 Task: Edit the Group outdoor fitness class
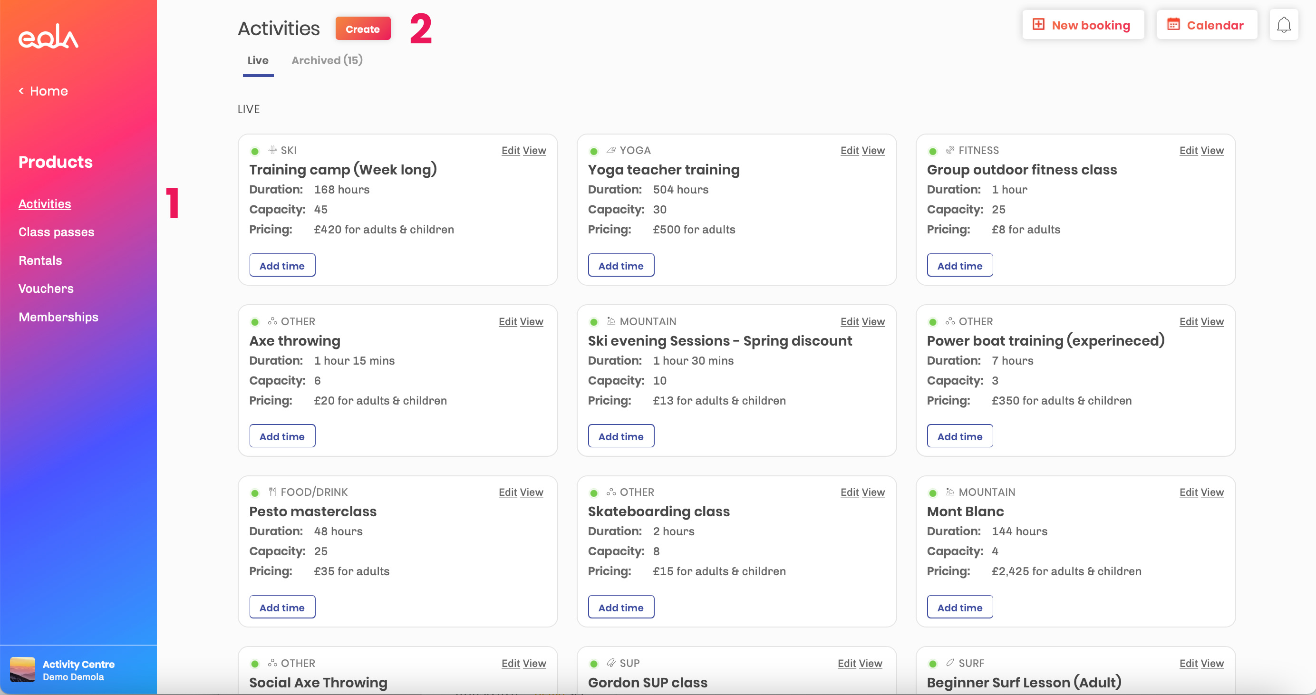tap(1188, 150)
